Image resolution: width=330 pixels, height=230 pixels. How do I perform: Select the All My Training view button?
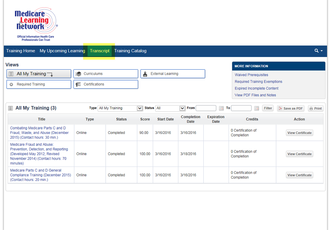(x=39, y=74)
